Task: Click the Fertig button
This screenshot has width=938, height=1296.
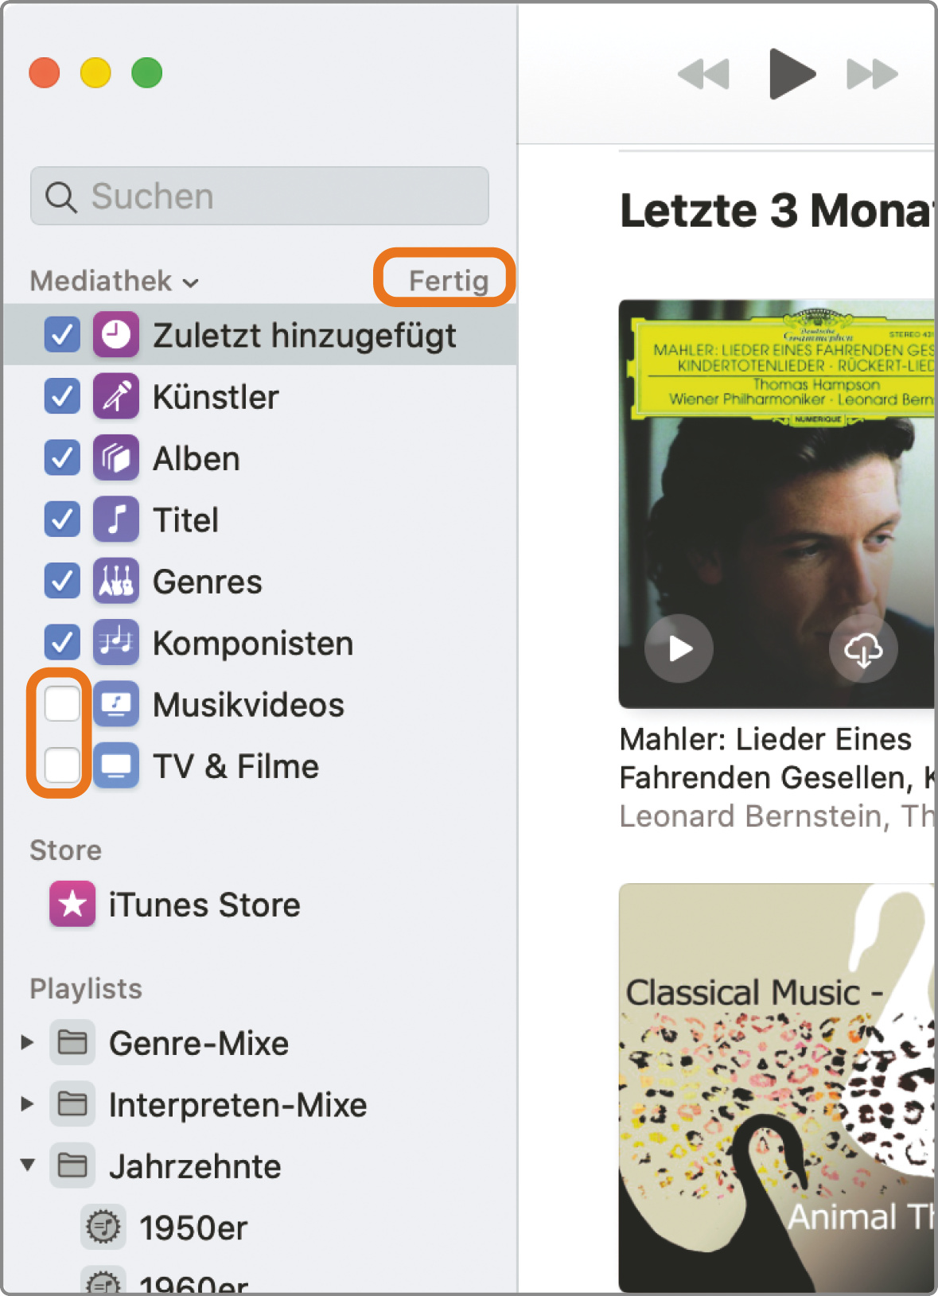Action: click(x=448, y=280)
